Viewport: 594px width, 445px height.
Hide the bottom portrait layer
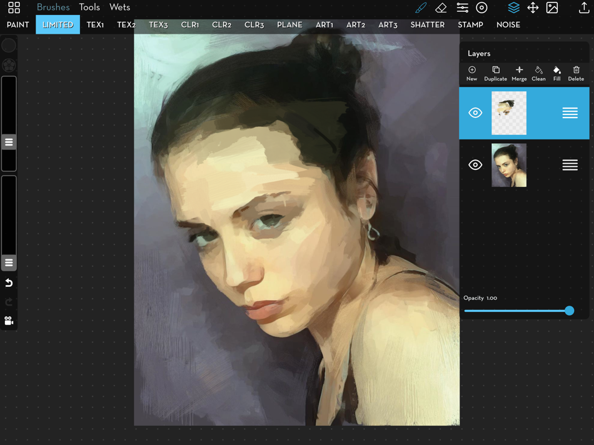(x=475, y=165)
